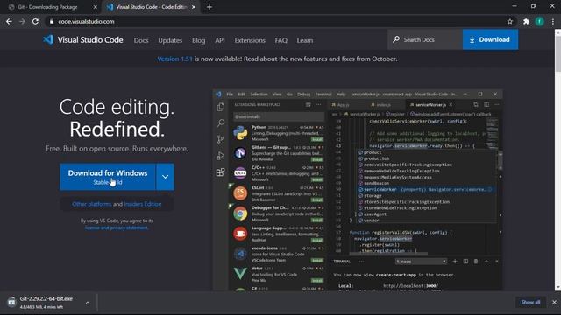The image size is (561, 315).
Task: Open the Learn navigation link
Action: coord(305,40)
